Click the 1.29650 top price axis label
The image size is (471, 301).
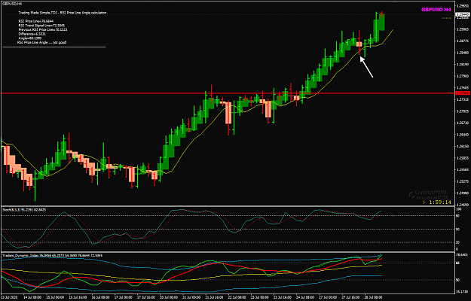coord(463,6)
